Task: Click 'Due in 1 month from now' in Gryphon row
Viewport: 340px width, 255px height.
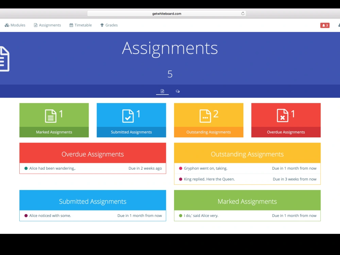Action: 294,168
